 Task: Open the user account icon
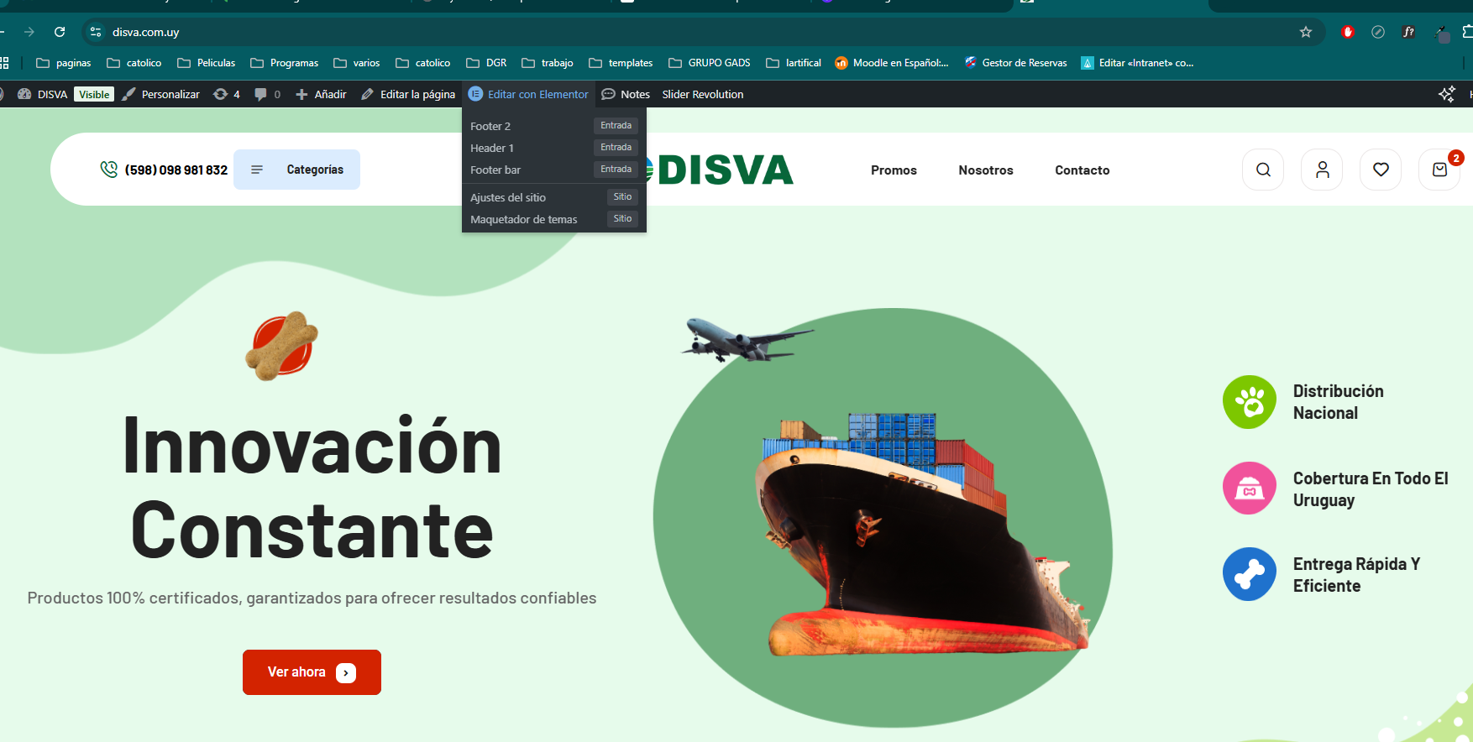coord(1322,170)
